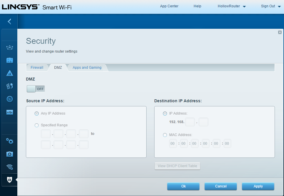The height and width of the screenshot is (196, 284).
Task: Open the Network Map router icon
Action: point(10,48)
